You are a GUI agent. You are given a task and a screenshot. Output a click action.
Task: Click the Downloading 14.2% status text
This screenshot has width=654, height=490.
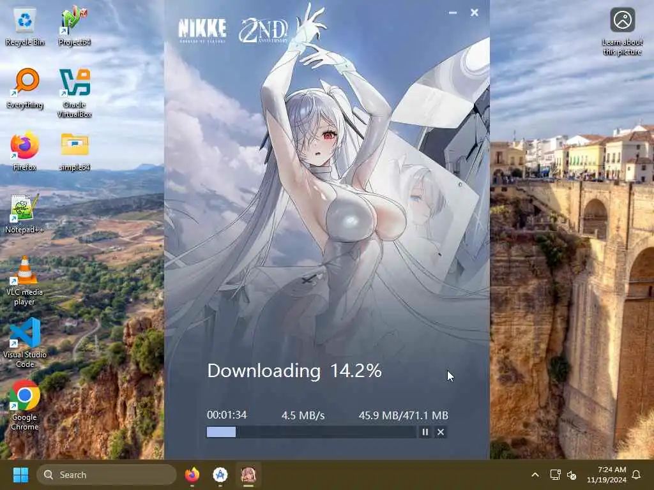click(x=294, y=371)
